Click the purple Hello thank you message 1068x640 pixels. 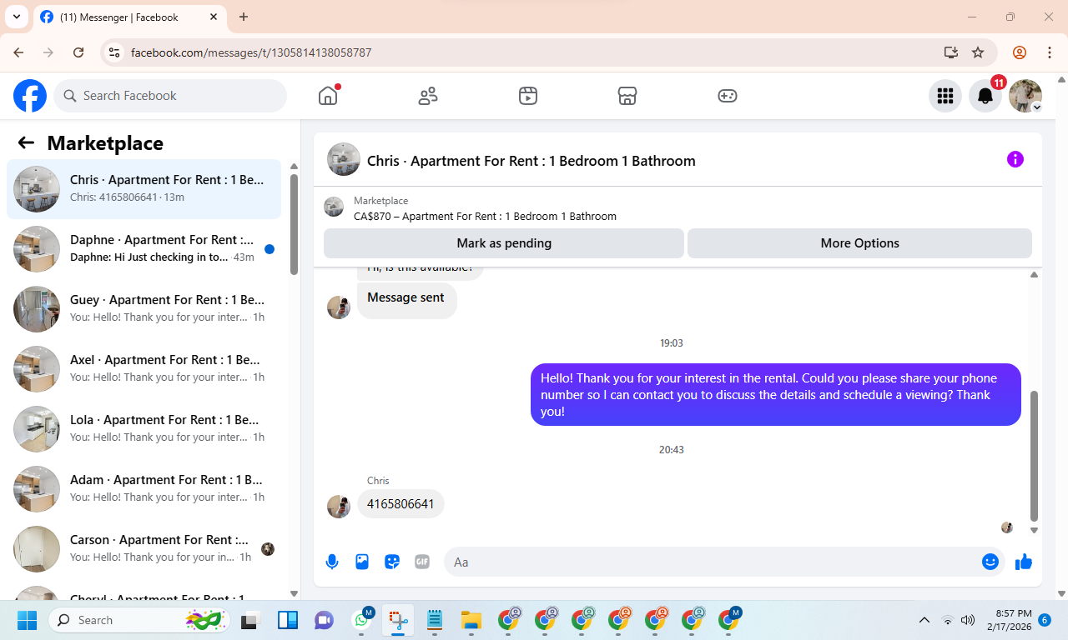[776, 395]
